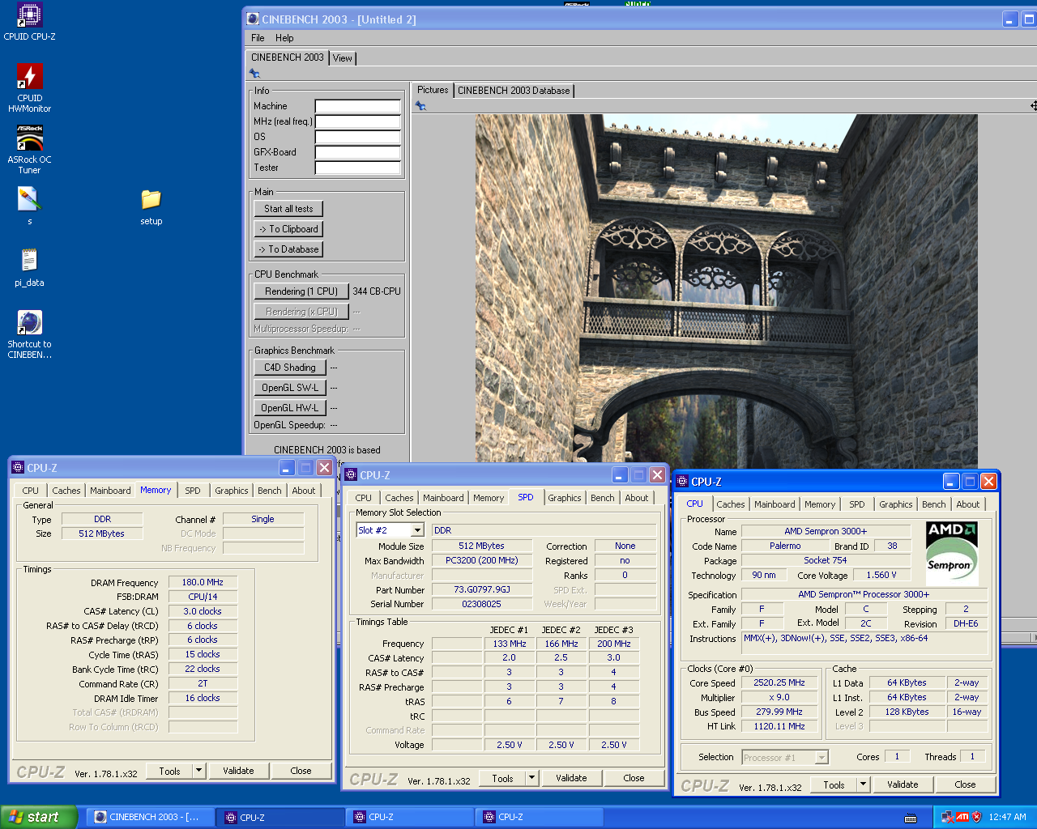Open the Processor #1 selection dropdown
The height and width of the screenshot is (829, 1037).
[x=821, y=757]
